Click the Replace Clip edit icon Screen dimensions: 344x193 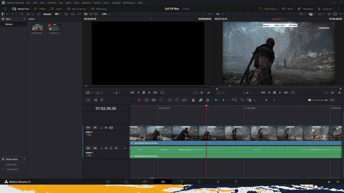coord(184,100)
